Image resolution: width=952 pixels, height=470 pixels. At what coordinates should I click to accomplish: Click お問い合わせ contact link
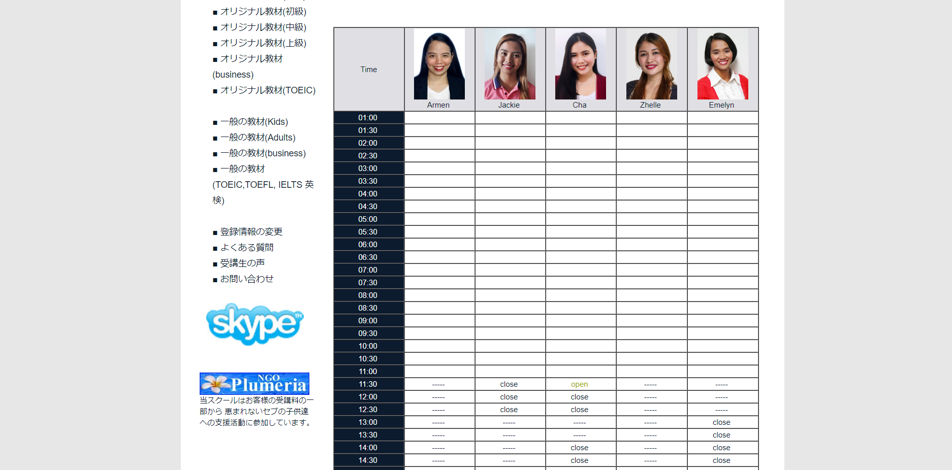[246, 279]
